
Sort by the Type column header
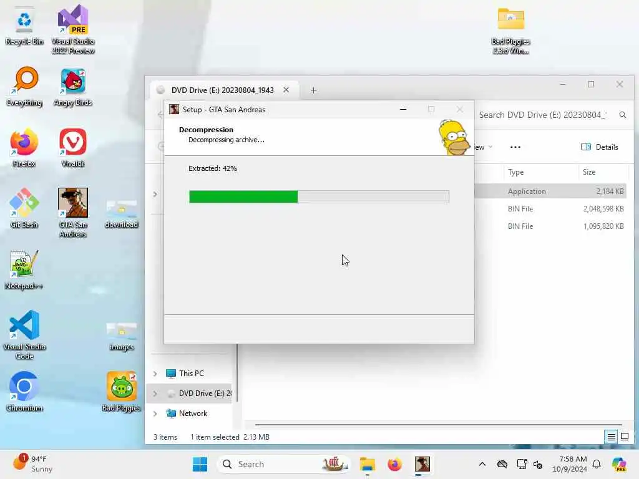[516, 172]
